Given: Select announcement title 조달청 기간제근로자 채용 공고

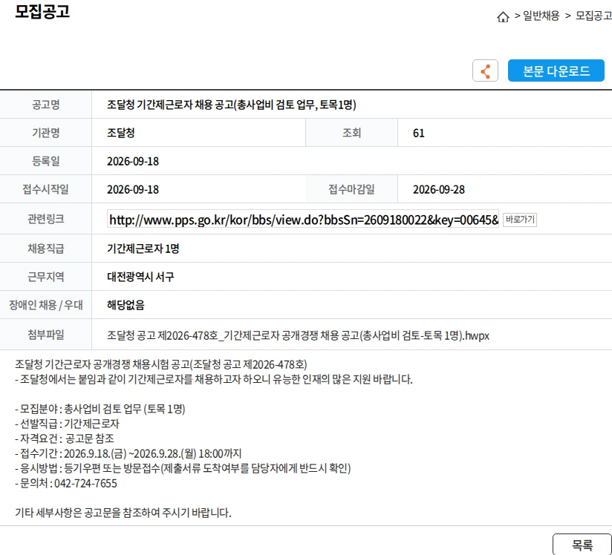Looking at the screenshot, I should click(232, 105).
